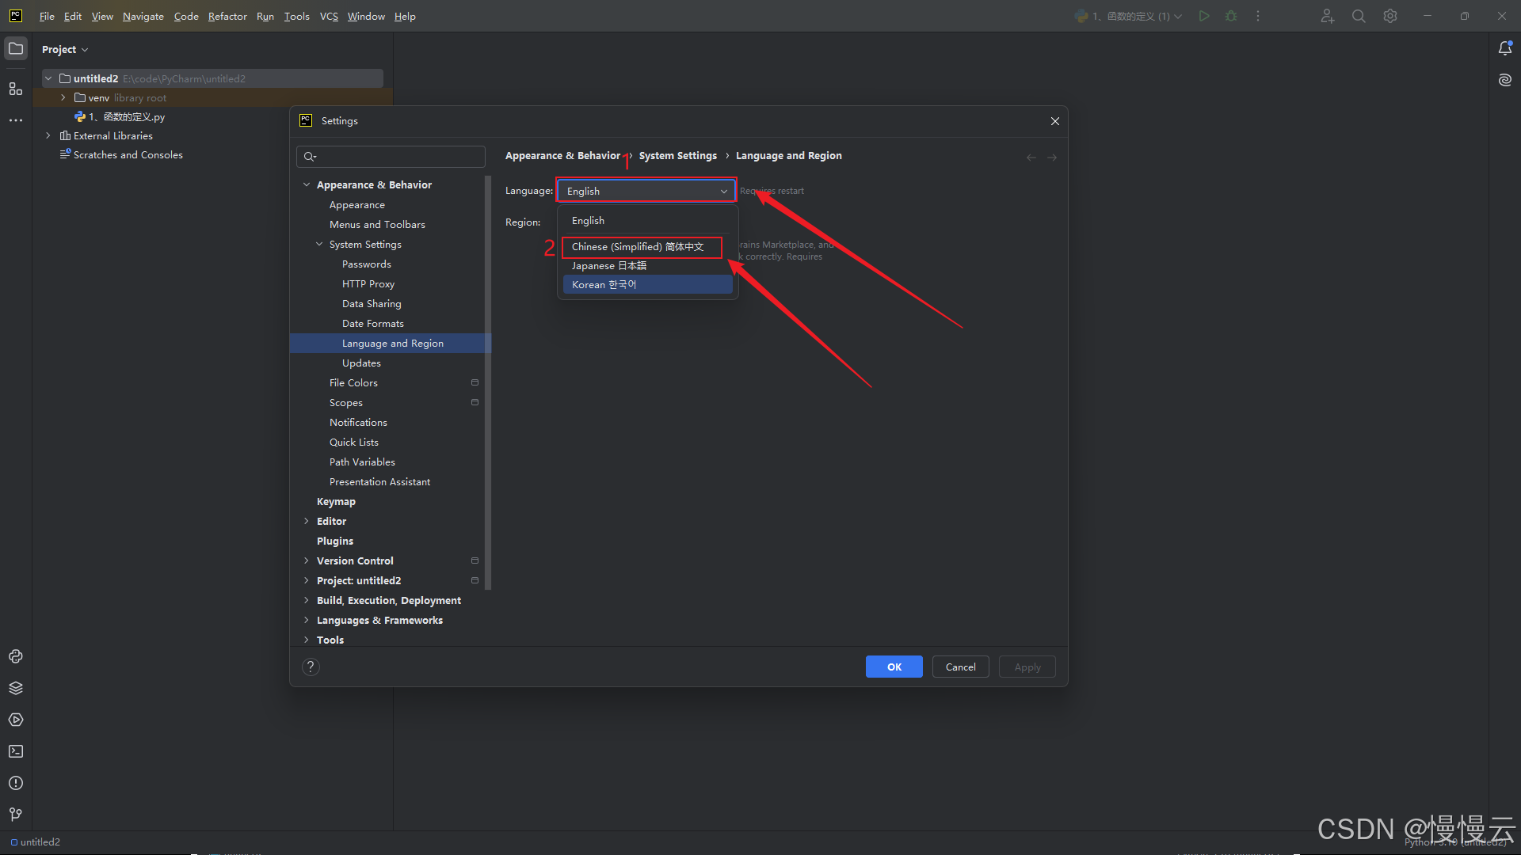The image size is (1521, 855).
Task: Open the Services tool window icon
Action: click(x=16, y=720)
